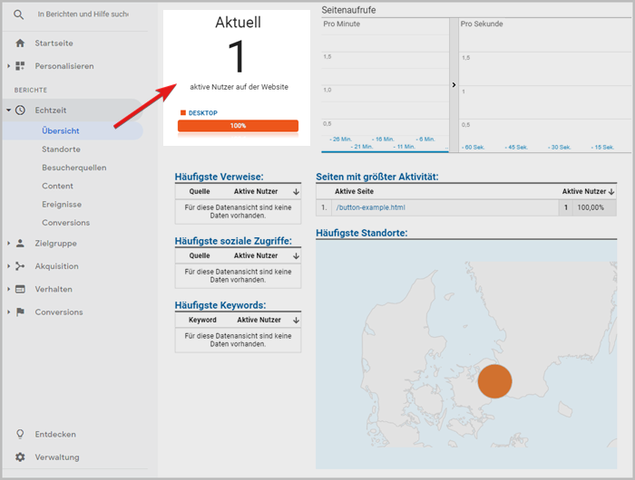
Task: Click the -60 Sek. axis label
Action: (473, 148)
